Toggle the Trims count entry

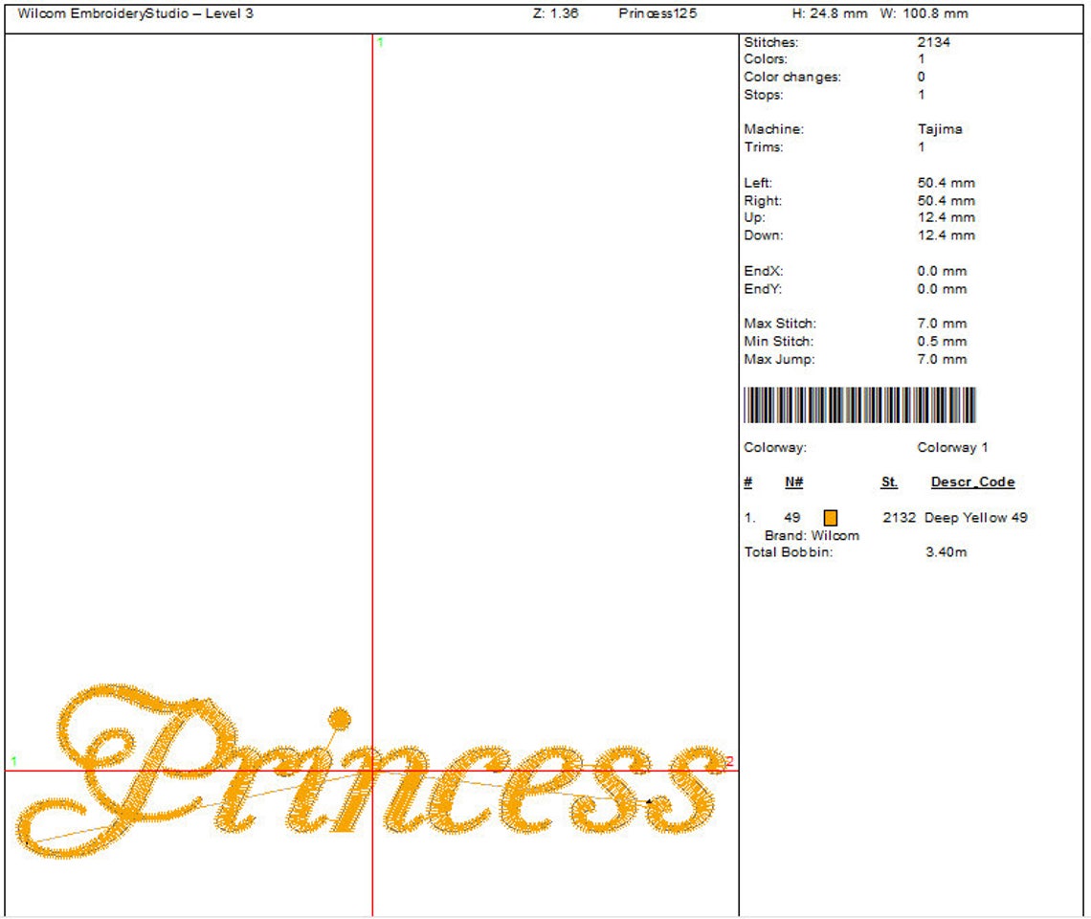(x=923, y=146)
